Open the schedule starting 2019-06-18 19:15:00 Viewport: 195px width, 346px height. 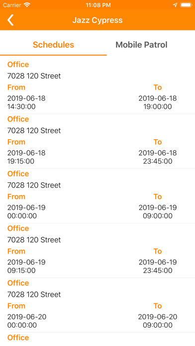pyautogui.click(x=97, y=142)
